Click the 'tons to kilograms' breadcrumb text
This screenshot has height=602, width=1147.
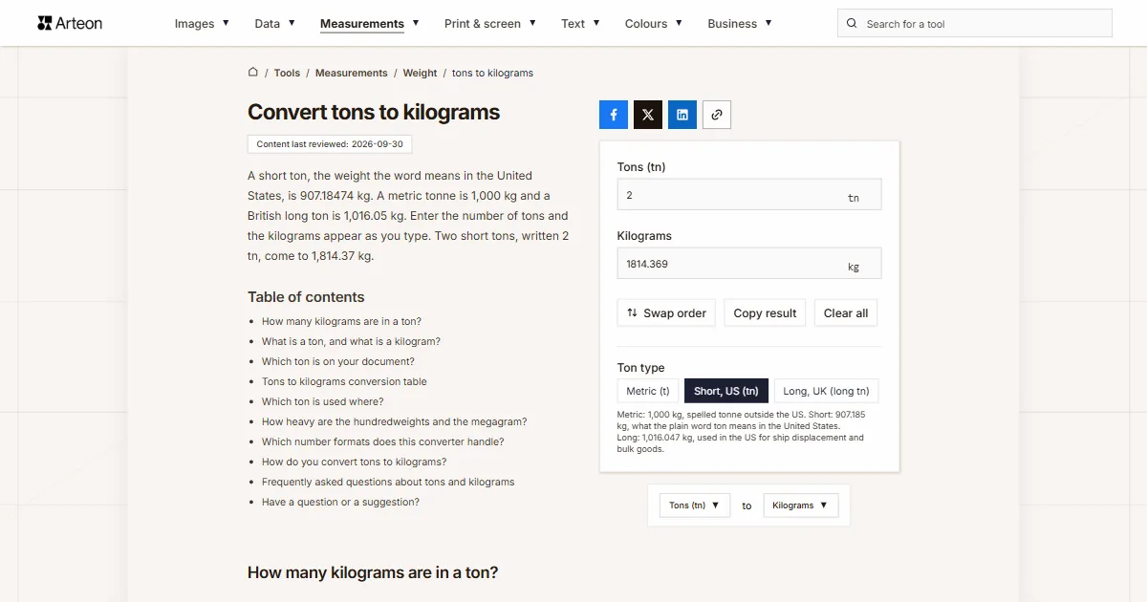(x=492, y=73)
